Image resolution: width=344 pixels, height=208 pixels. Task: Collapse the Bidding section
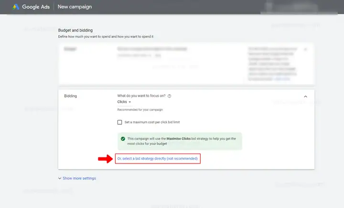click(x=305, y=97)
